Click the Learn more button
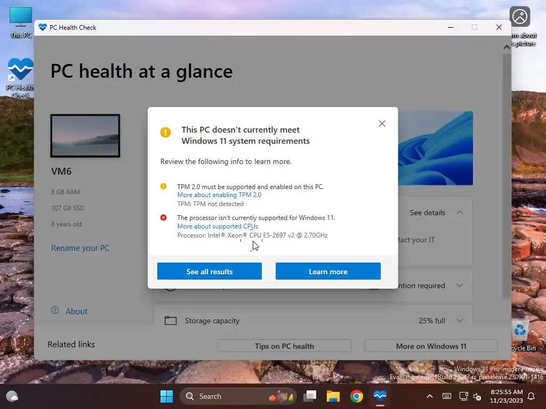The height and width of the screenshot is (409, 546). coord(328,271)
